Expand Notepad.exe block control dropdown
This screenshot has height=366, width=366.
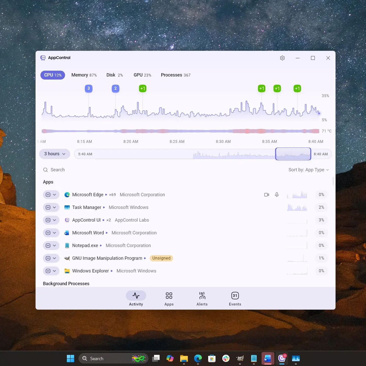[51, 246]
